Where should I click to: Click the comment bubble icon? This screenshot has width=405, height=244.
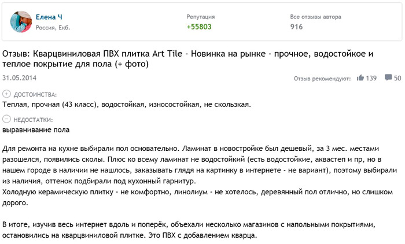388,77
